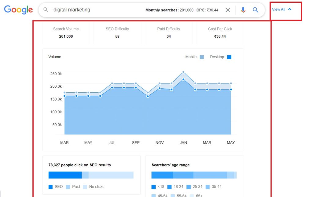This screenshot has height=197, width=313.
Task: Select the Paid Difficulty card
Action: point(169,33)
